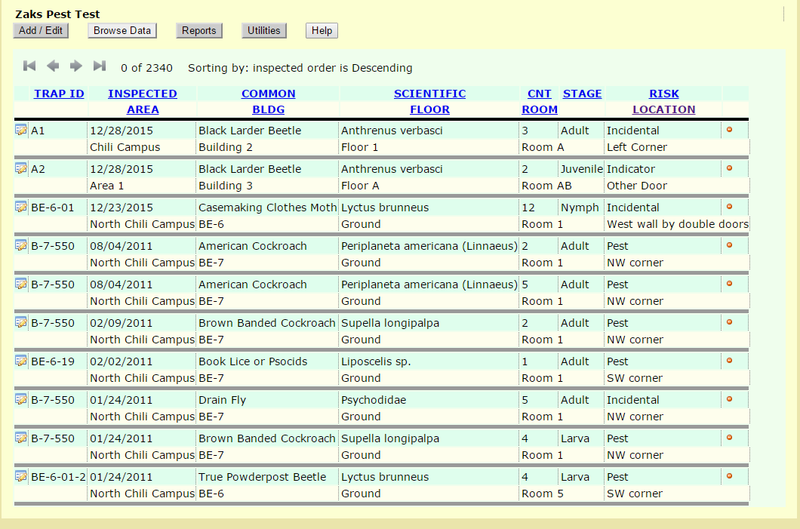
Task: Open the Add / Edit menu
Action: click(41, 31)
